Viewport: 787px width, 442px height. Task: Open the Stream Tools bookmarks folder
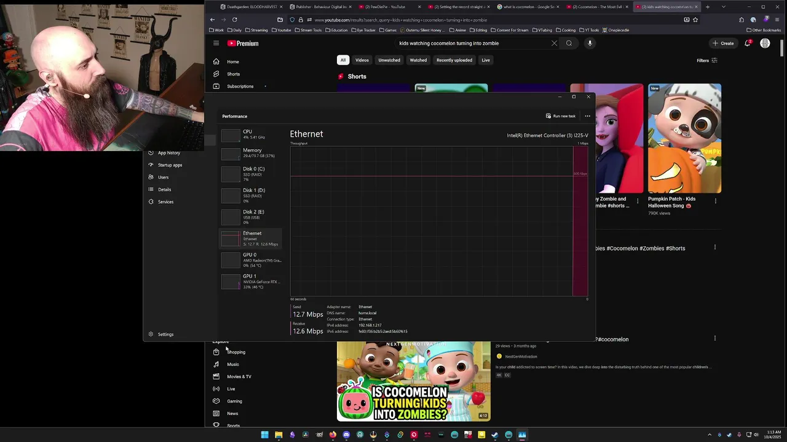coord(308,30)
